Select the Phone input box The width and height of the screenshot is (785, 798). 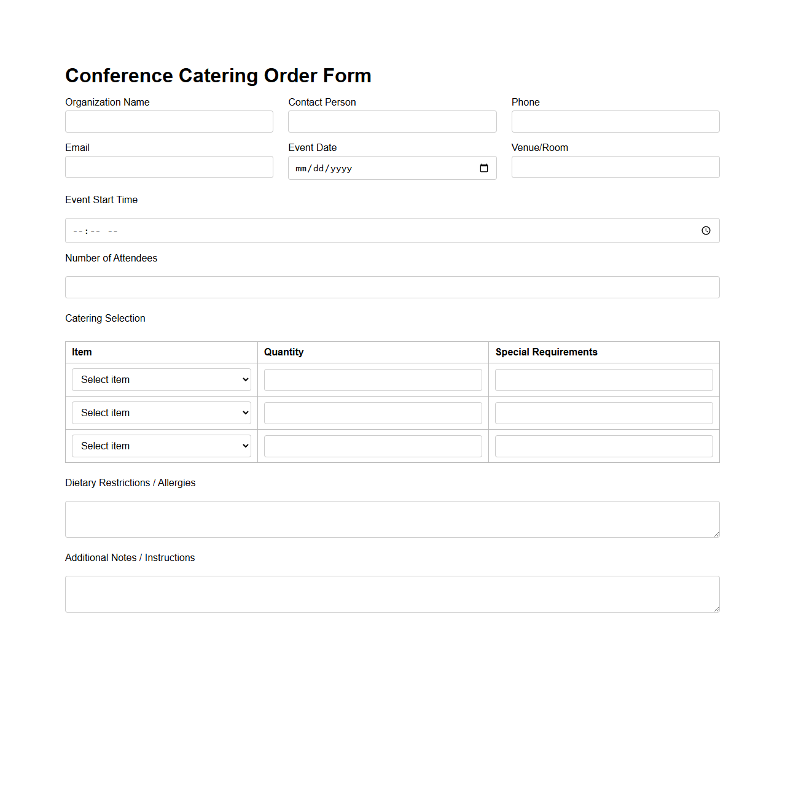coord(615,121)
